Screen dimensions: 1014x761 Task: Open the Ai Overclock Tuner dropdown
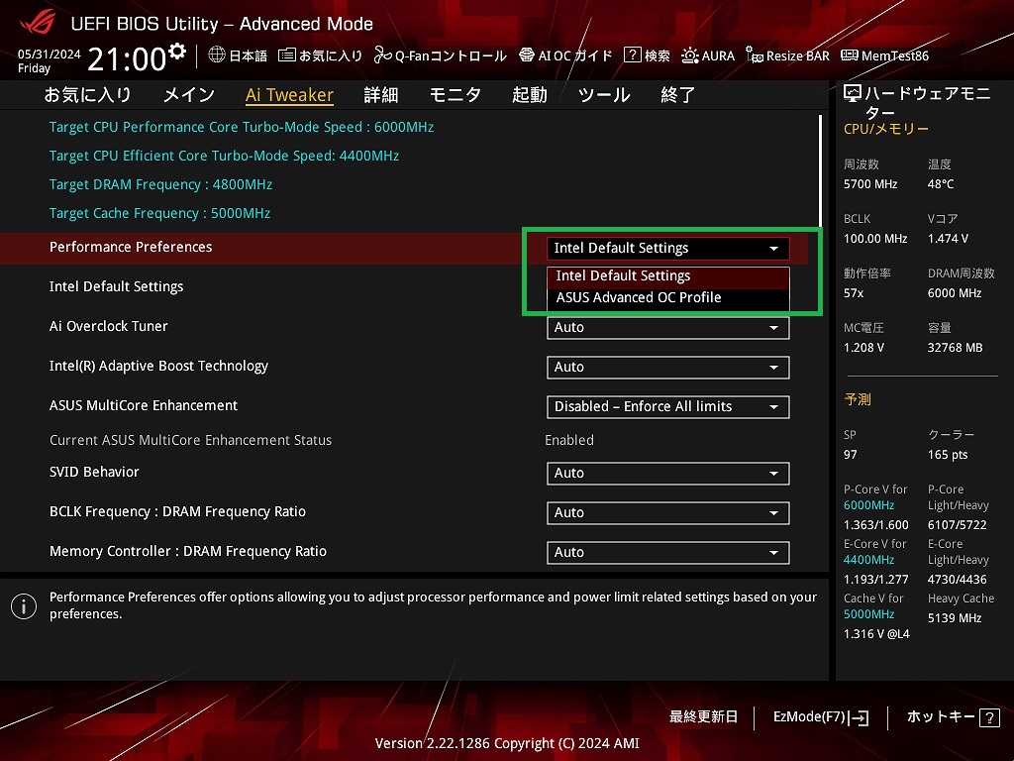pyautogui.click(x=668, y=327)
